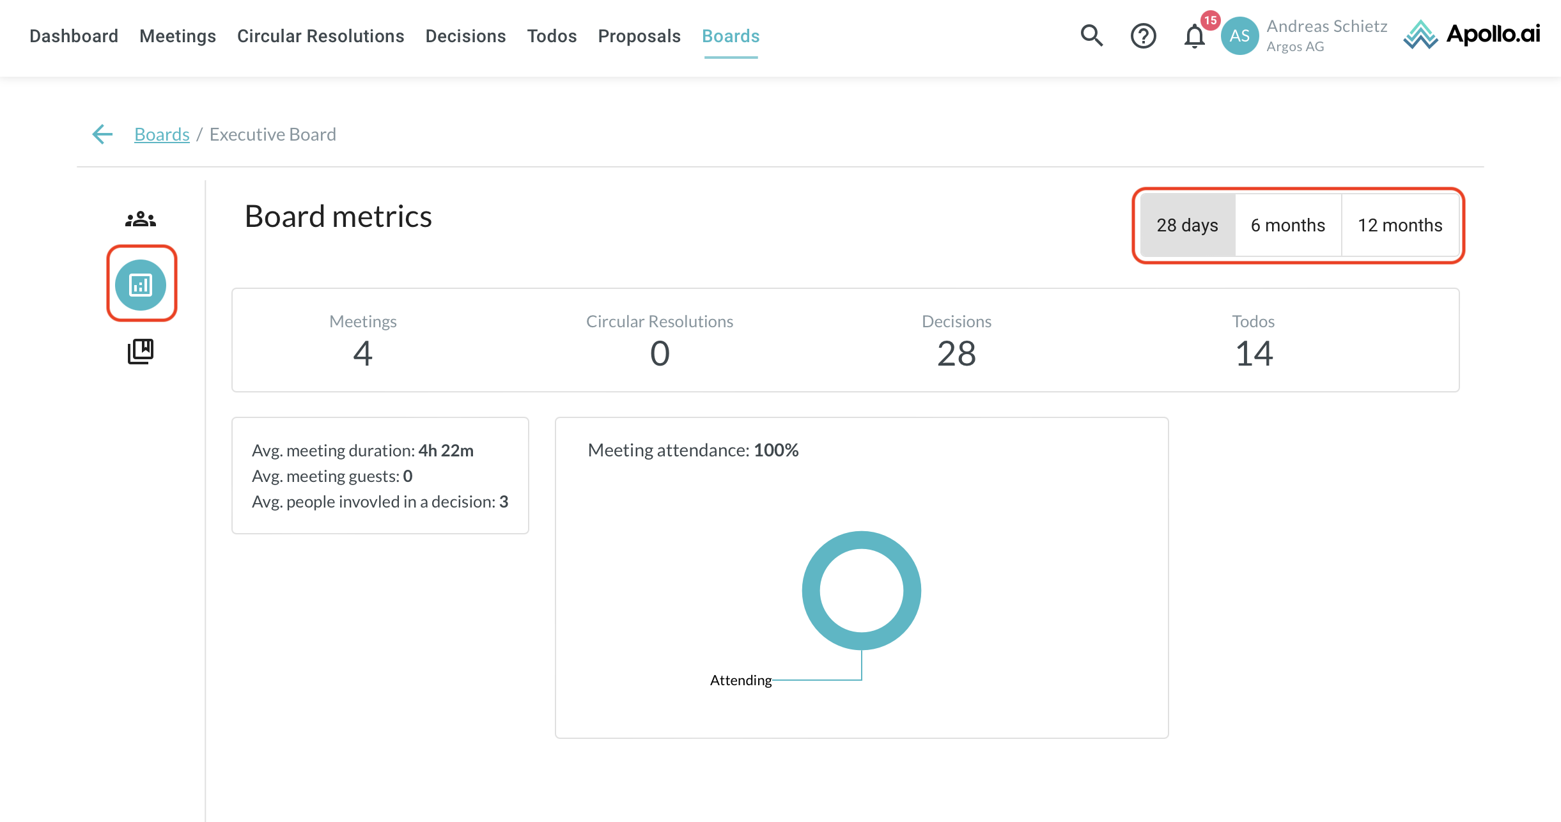Open the notifications bell icon
The height and width of the screenshot is (822, 1561).
click(1194, 36)
